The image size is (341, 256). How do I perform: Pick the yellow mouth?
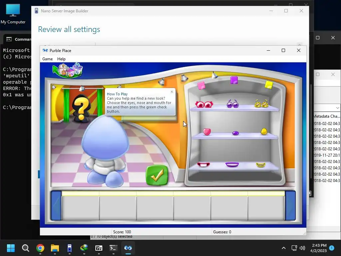[261, 165]
